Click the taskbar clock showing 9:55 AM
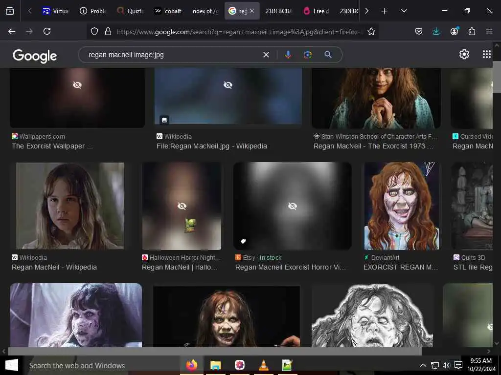The width and height of the screenshot is (501, 375). pyautogui.click(x=481, y=365)
